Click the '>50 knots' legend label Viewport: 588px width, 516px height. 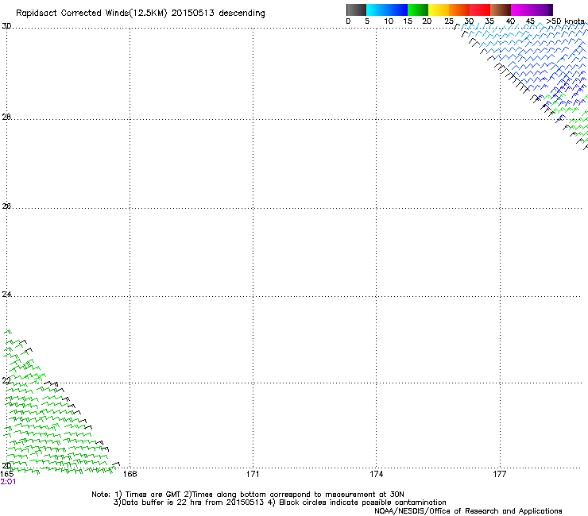(x=565, y=21)
